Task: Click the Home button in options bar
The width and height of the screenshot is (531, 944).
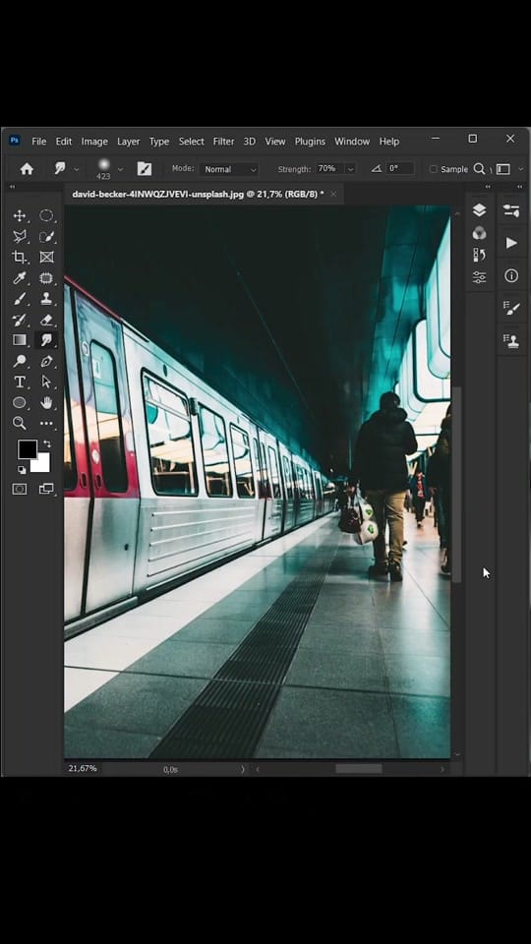Action: tap(27, 169)
